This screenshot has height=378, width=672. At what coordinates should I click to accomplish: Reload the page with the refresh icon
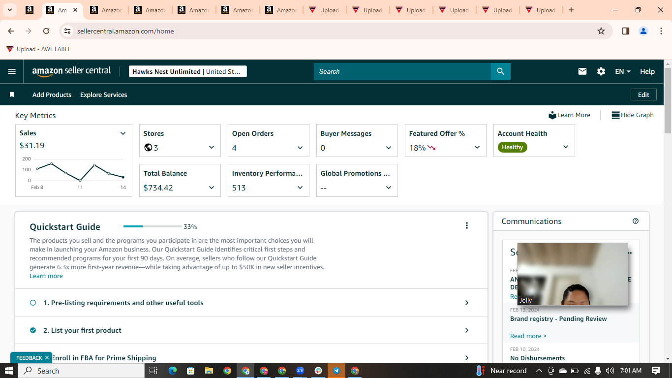pos(46,31)
